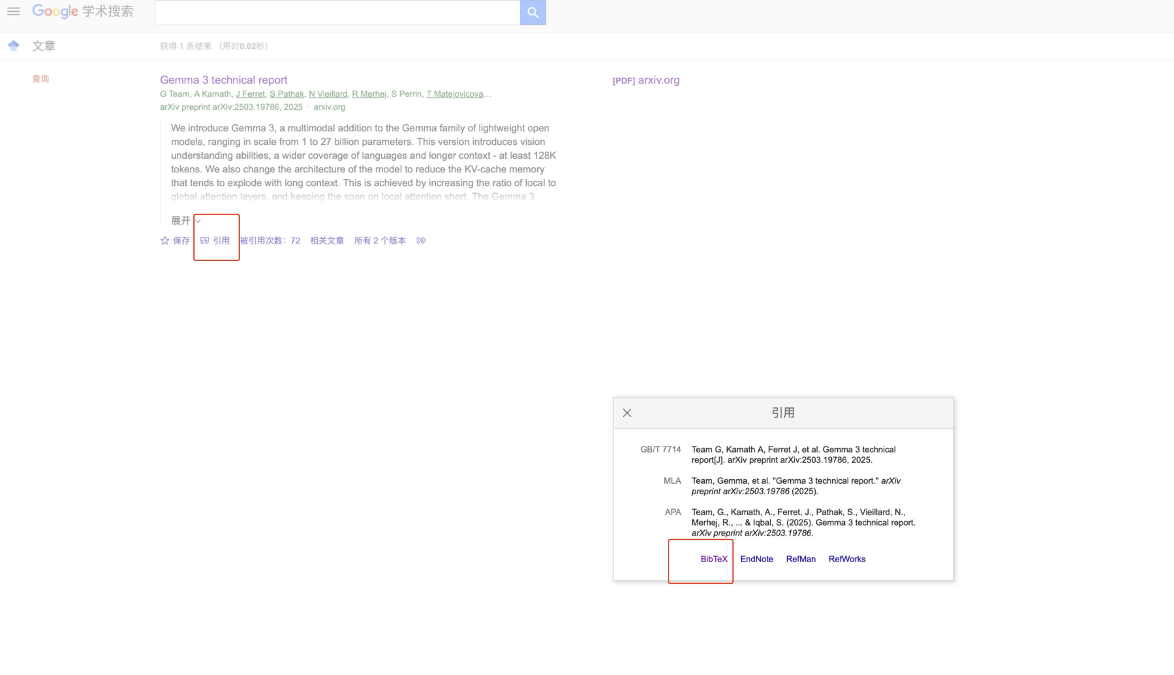The image size is (1174, 675).
Task: Open the PDF arxiv.org link
Action: 646,80
